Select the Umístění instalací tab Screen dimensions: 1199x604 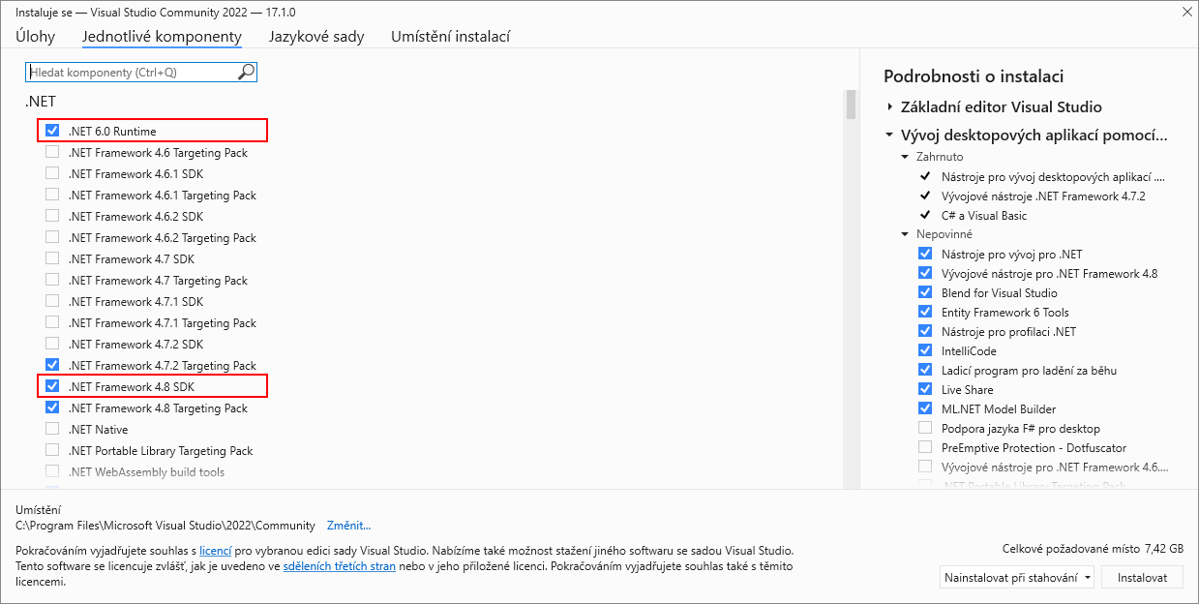tap(450, 37)
